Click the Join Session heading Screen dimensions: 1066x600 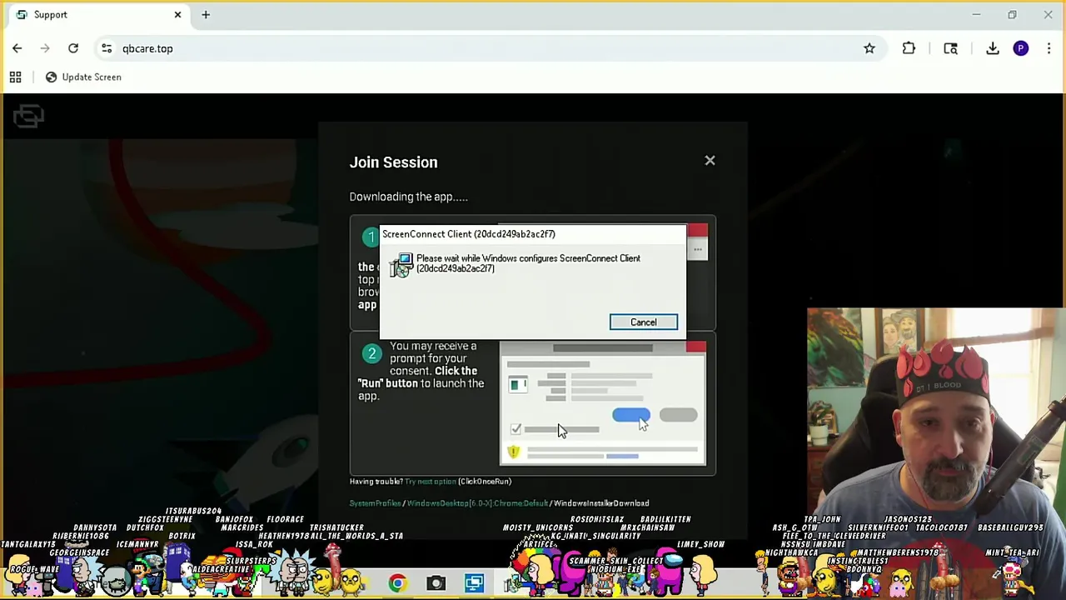click(x=393, y=162)
